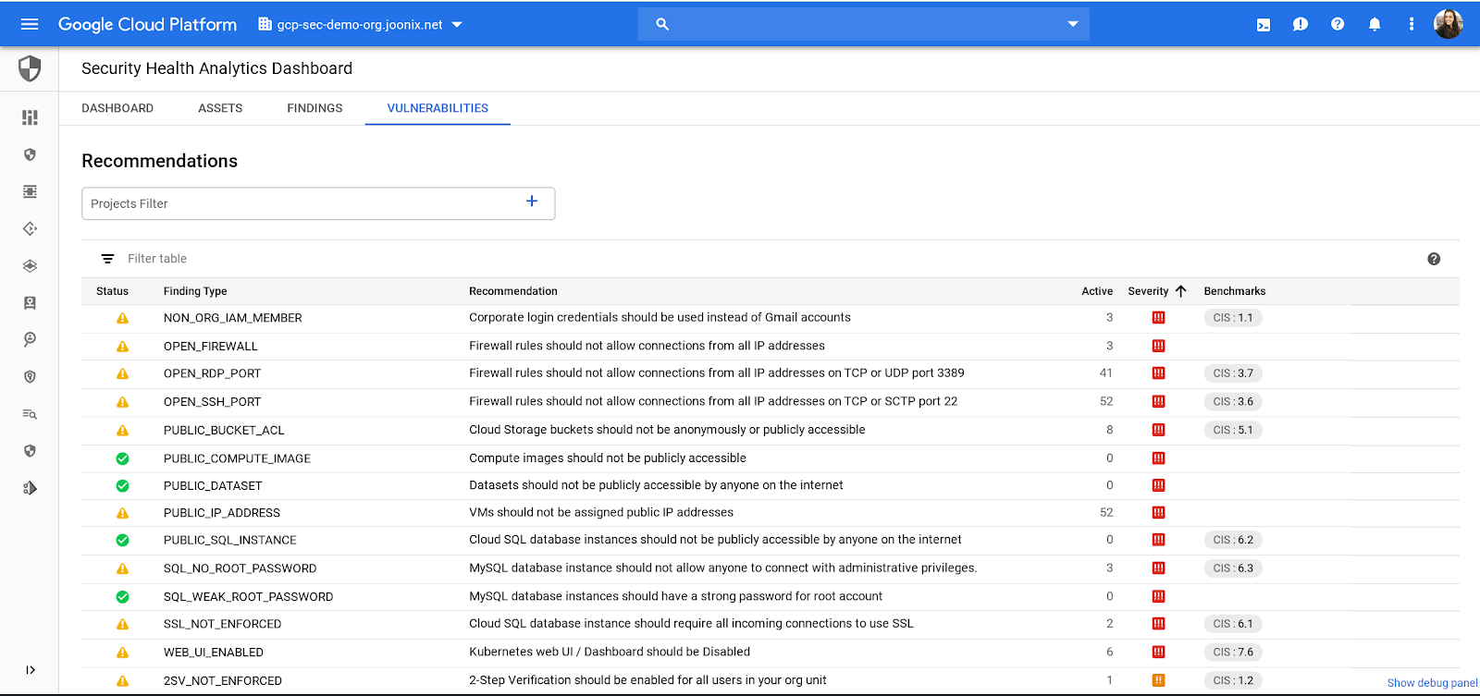Add a project filter with plus
The image size is (1480, 696).
tap(532, 201)
